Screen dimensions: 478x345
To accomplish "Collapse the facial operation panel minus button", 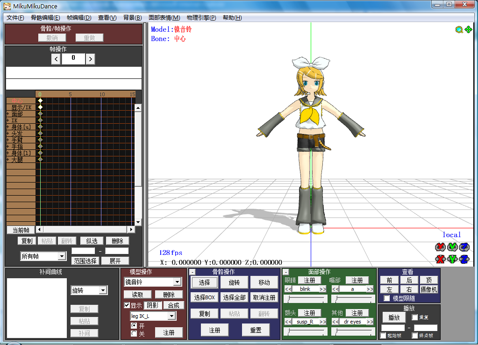I will pos(286,272).
